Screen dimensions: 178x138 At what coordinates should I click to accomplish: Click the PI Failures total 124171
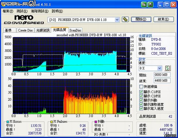point(81,133)
